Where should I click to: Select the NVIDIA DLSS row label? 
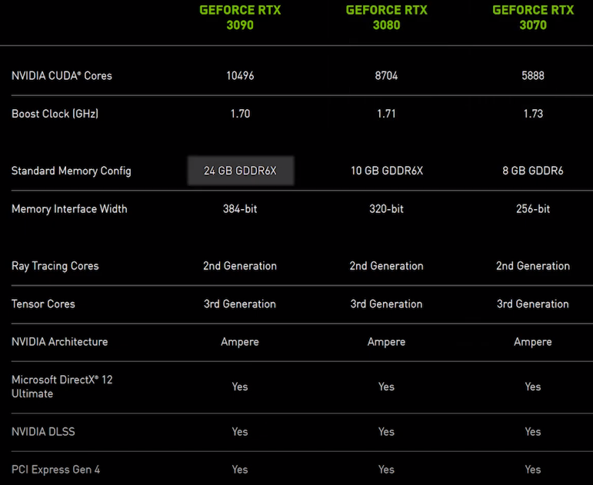(x=43, y=432)
